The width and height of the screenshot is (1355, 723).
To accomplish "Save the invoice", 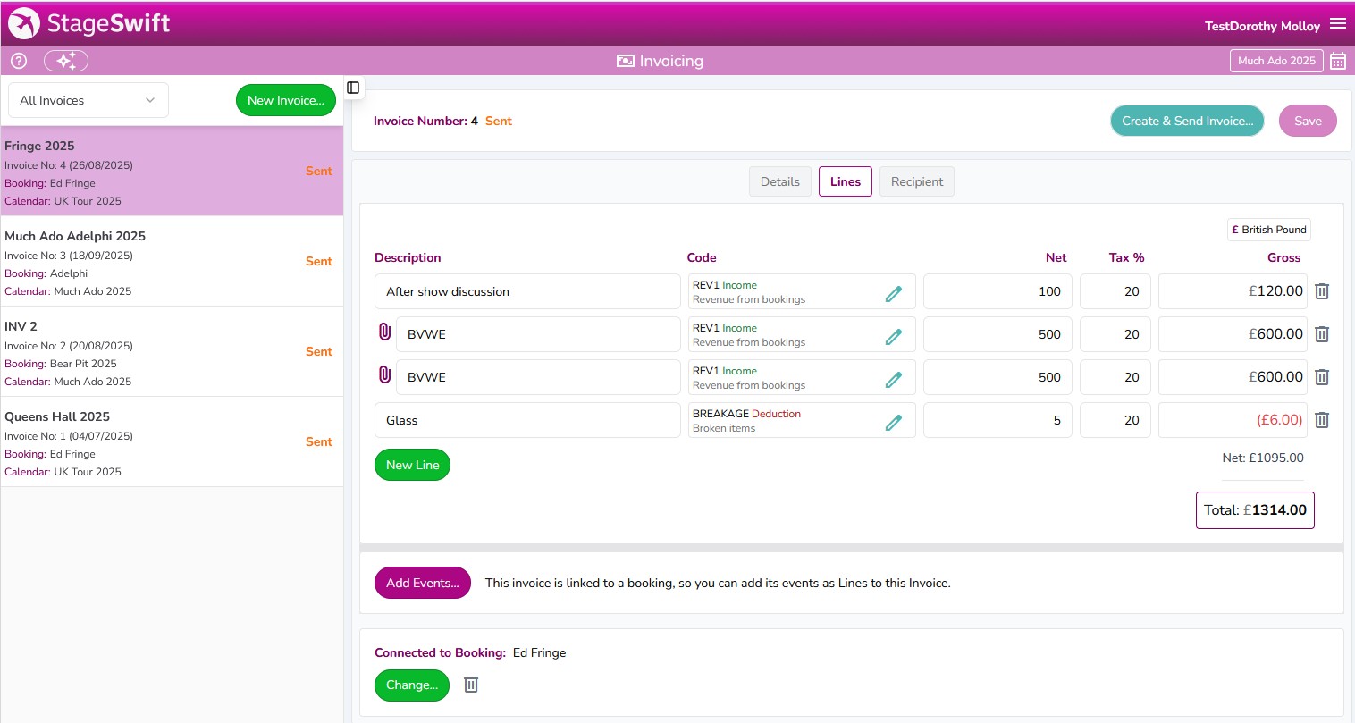I will pyautogui.click(x=1308, y=121).
